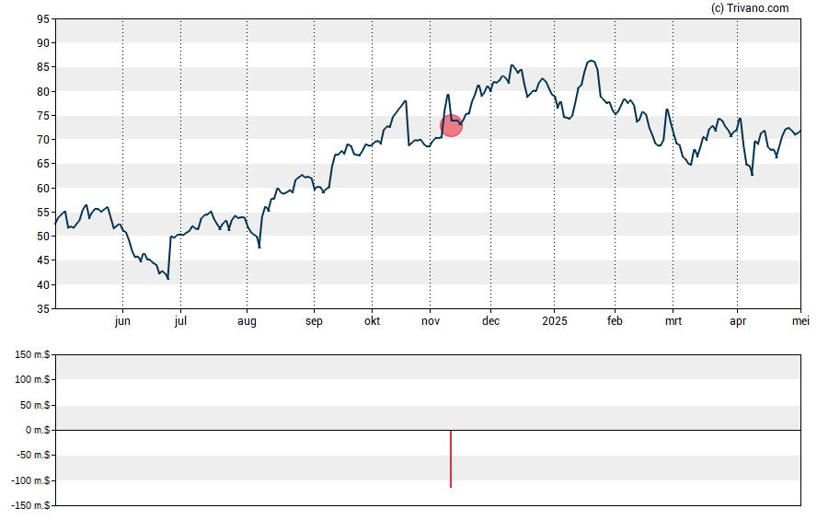Click the 35 price axis label

coord(42,309)
